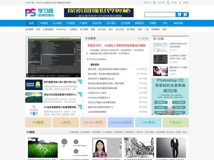
Task: Open 12306退款退到哪里 article
Action: 97,112
